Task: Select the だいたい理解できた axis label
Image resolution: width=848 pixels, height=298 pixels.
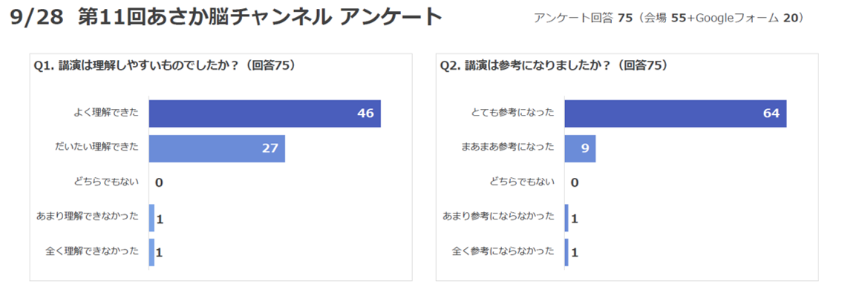Action: tap(97, 147)
